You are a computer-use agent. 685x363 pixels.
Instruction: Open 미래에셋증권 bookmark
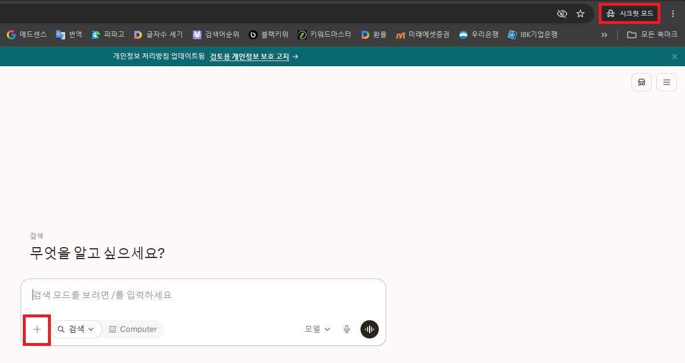(422, 34)
